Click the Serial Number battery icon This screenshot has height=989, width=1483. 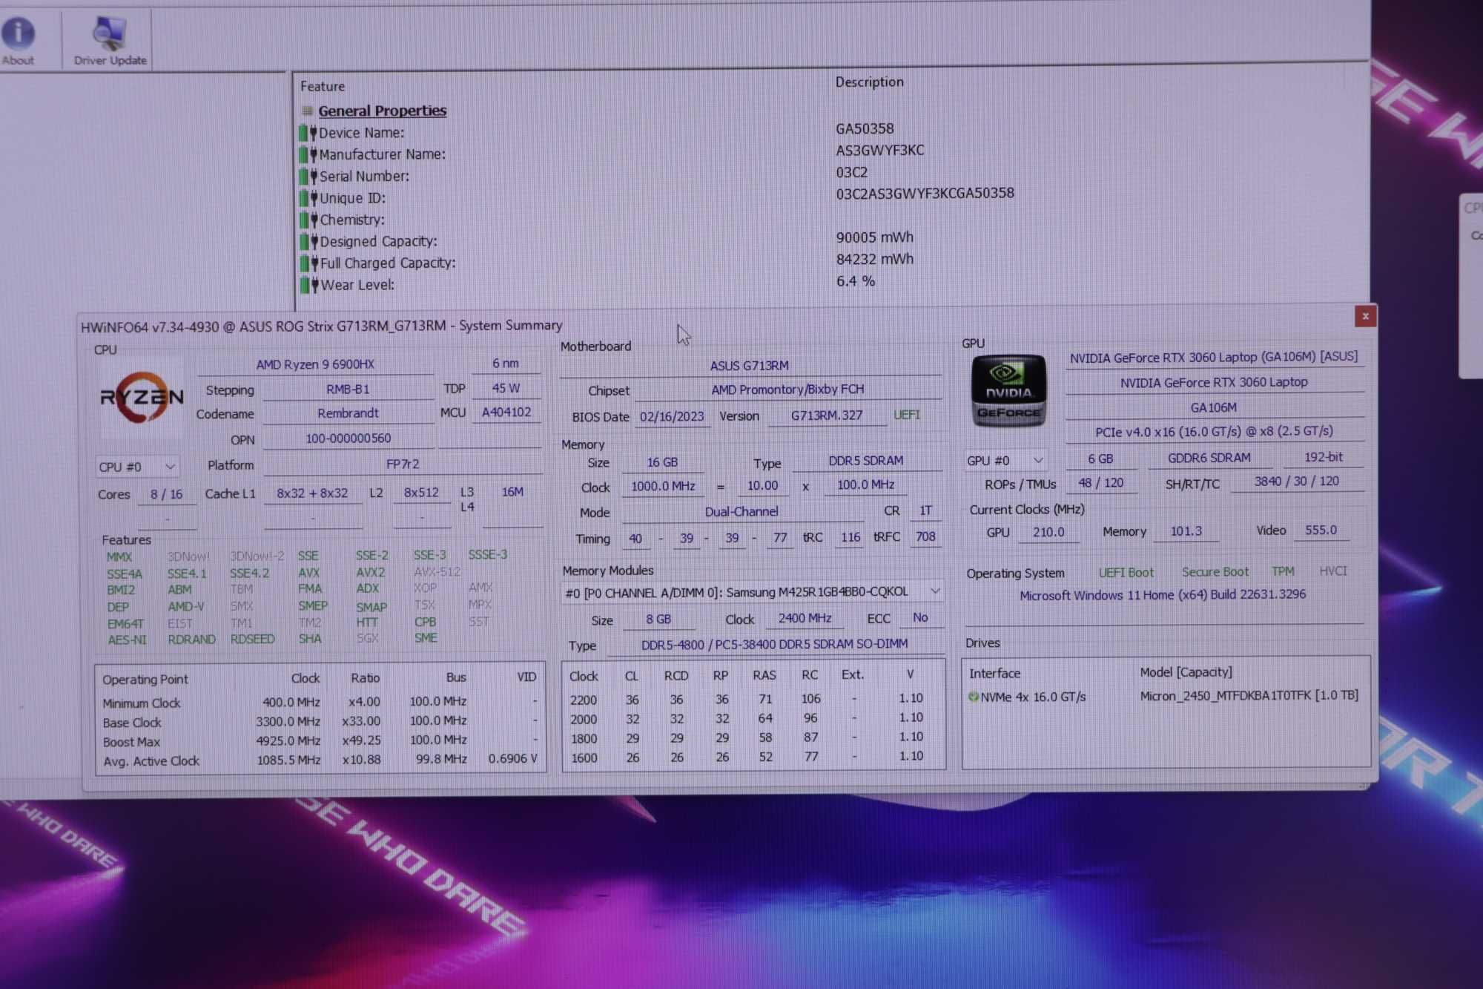tap(308, 177)
